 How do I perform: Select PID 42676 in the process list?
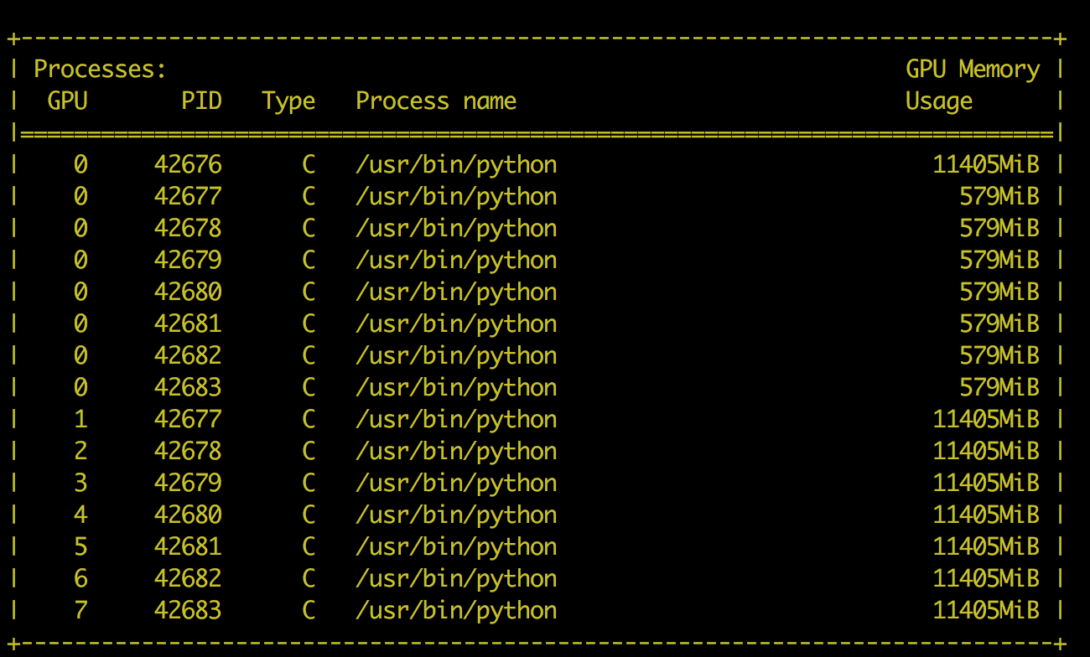[188, 165]
